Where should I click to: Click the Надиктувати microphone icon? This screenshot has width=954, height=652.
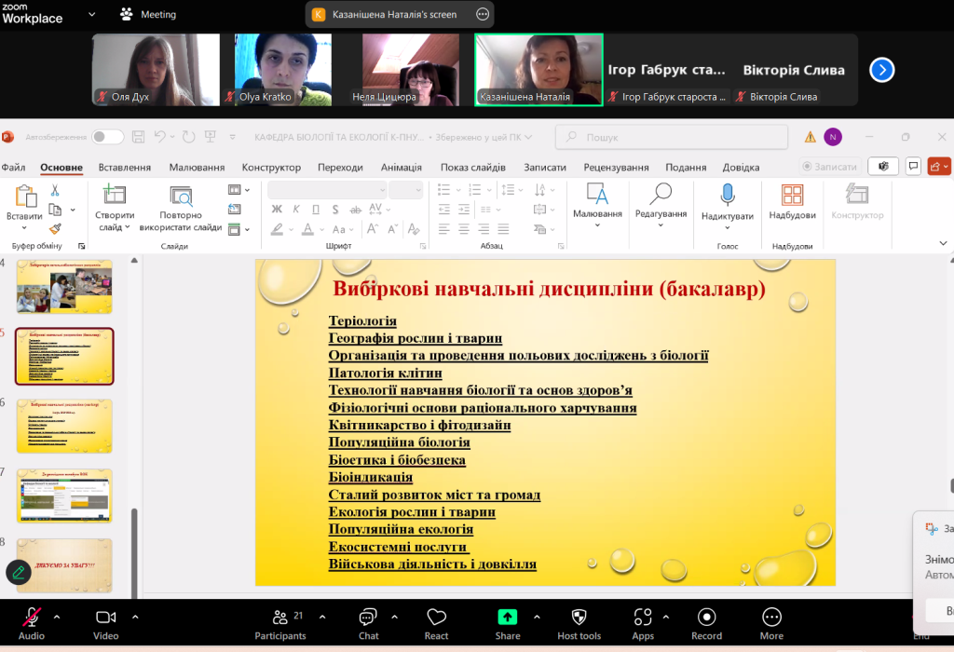[727, 195]
